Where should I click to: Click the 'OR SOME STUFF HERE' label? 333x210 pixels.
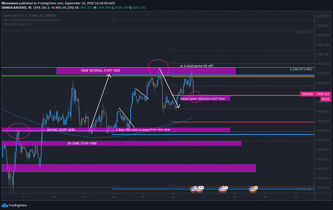pos(82,143)
